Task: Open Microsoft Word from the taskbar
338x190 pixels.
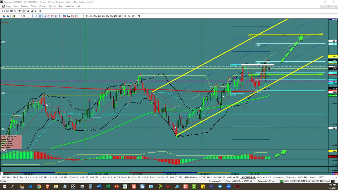Action: pos(99,187)
